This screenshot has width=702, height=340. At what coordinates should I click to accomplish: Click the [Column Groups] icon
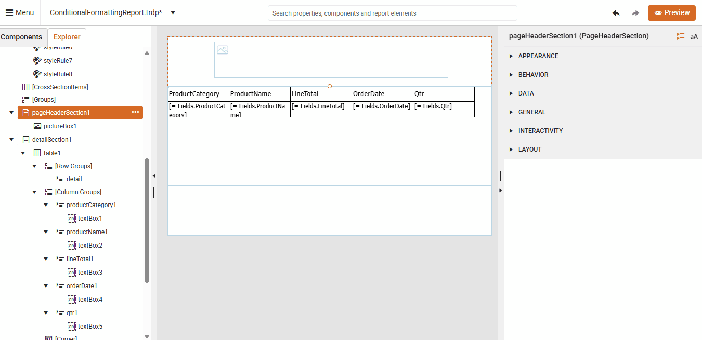point(48,192)
